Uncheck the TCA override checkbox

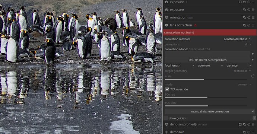click(167, 89)
